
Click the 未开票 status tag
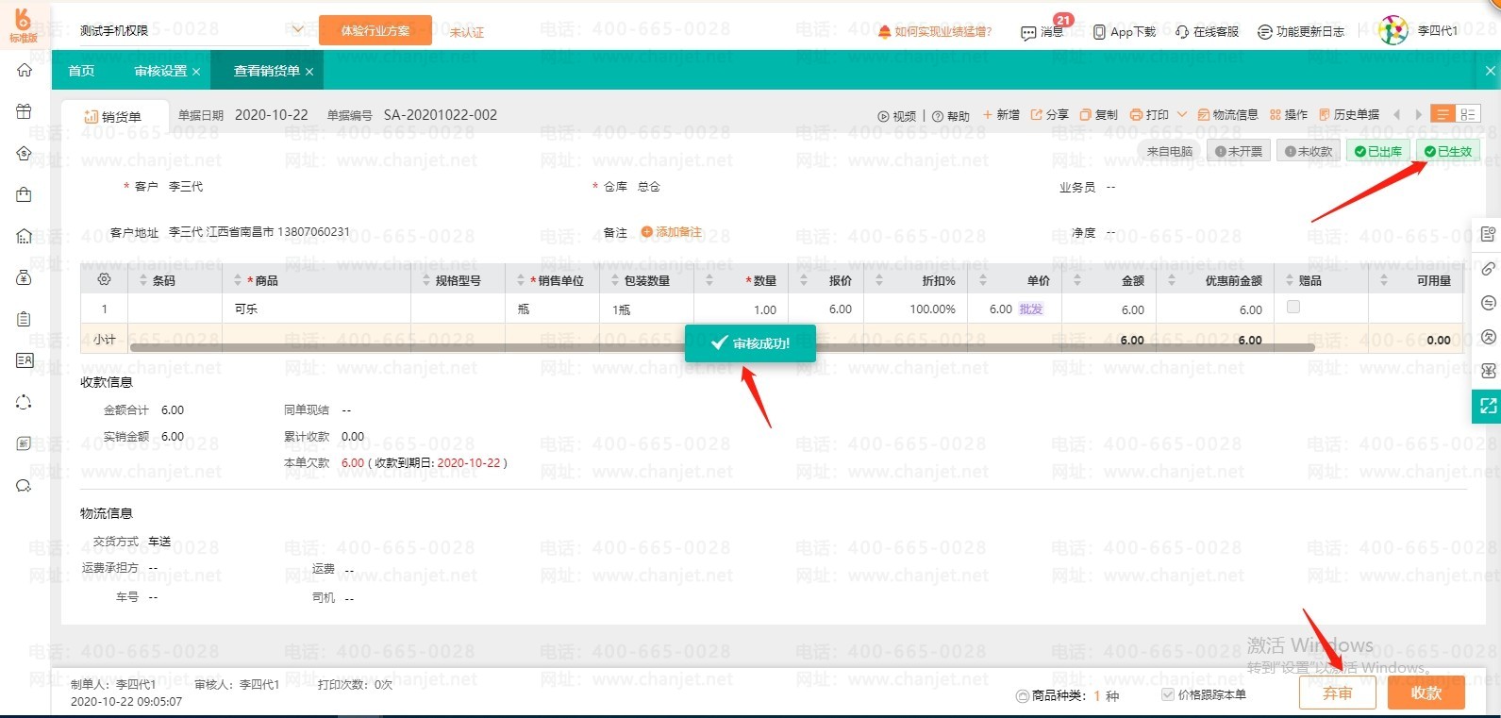point(1238,151)
